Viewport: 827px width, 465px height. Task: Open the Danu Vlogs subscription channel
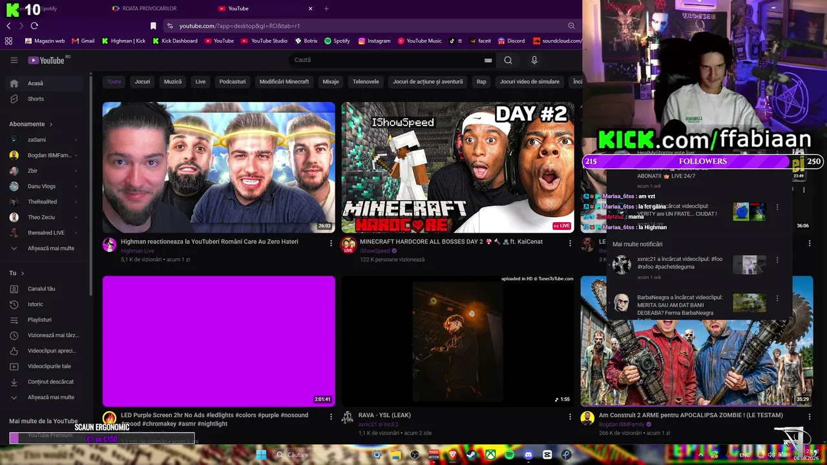tap(43, 186)
